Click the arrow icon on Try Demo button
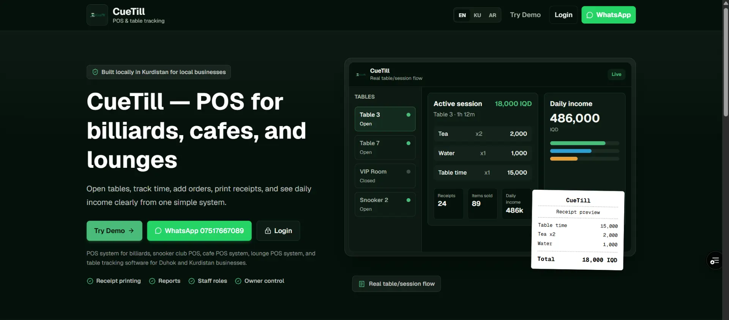 pos(131,230)
